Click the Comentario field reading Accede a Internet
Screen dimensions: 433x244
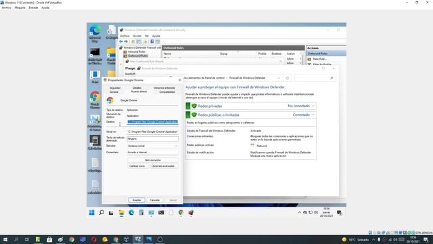pos(152,152)
